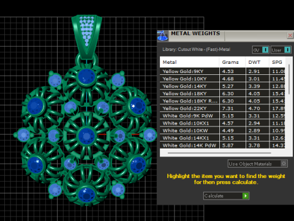
Task: Click the Metal Weights flask icon
Action: (162, 36)
